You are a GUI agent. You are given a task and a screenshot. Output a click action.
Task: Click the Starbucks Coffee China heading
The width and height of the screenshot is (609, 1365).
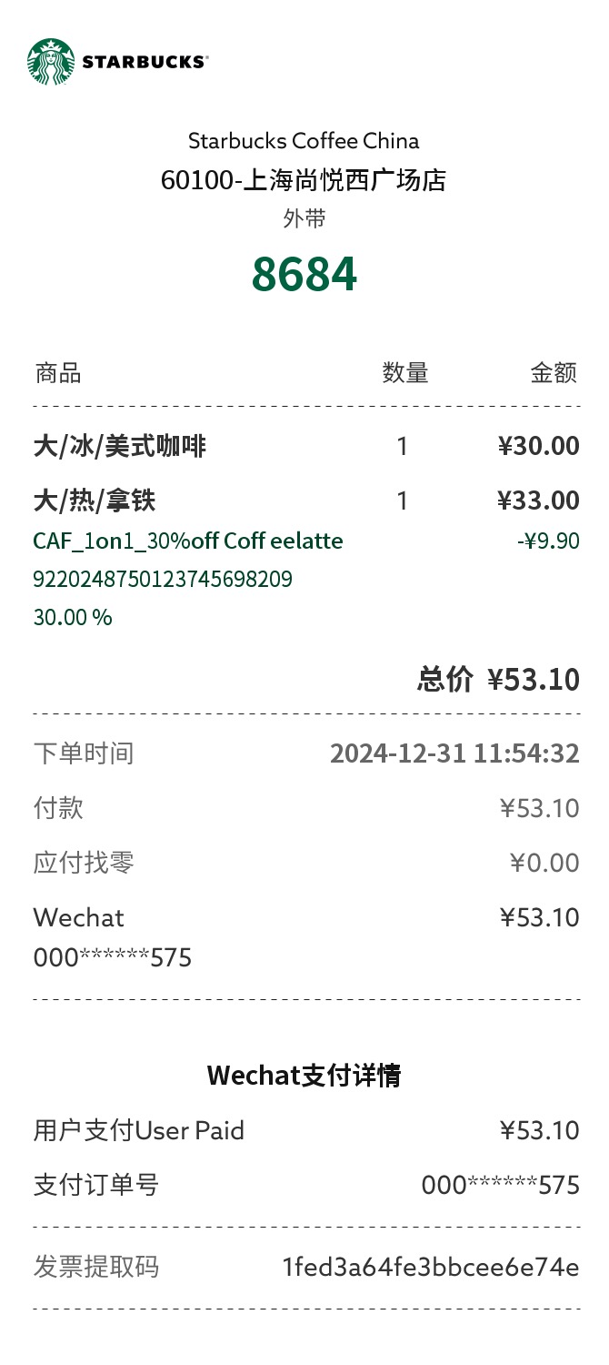304,141
